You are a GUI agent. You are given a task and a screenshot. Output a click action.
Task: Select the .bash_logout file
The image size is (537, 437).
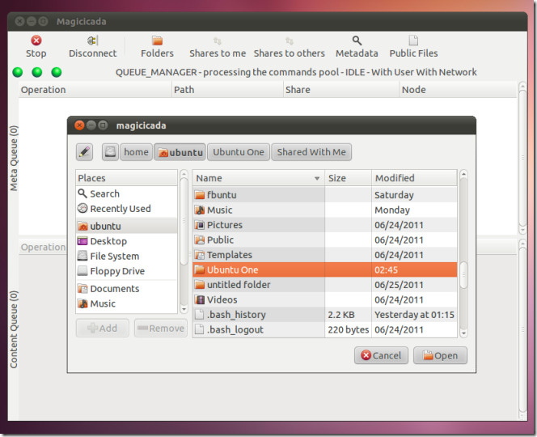[x=324, y=329]
